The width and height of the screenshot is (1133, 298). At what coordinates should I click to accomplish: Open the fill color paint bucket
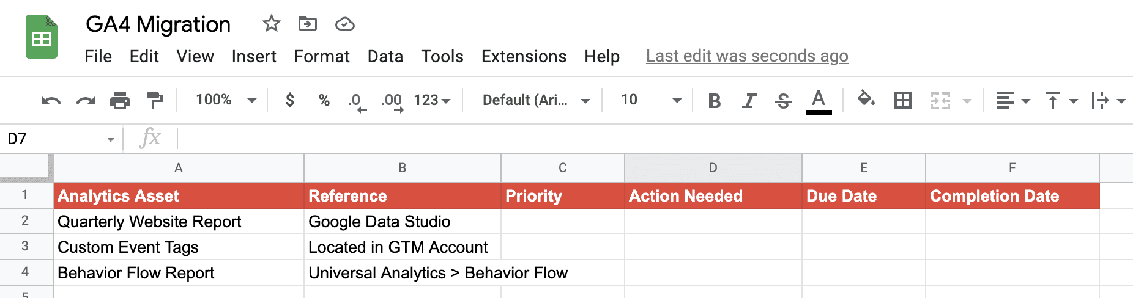(866, 99)
